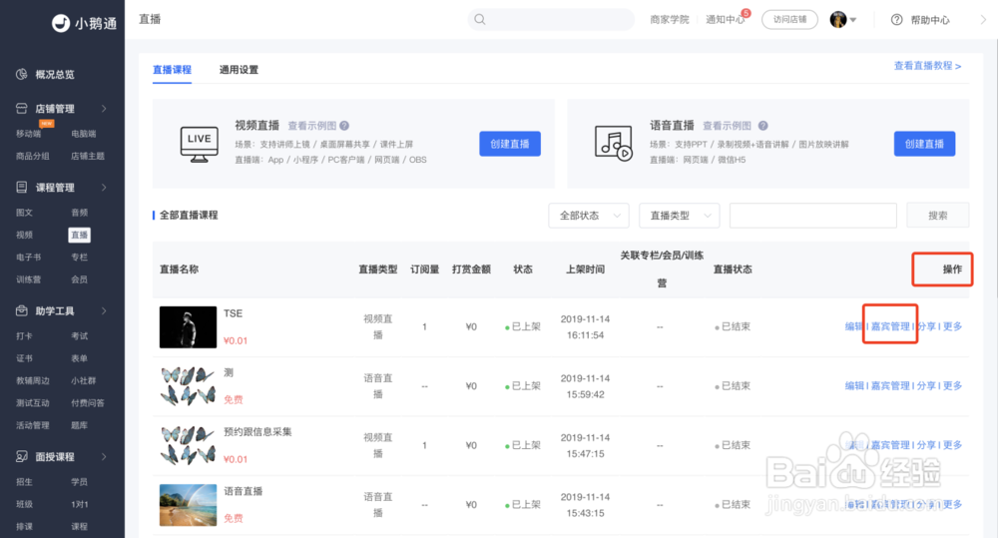
Task: Open the 商家学院 link
Action: 670,20
